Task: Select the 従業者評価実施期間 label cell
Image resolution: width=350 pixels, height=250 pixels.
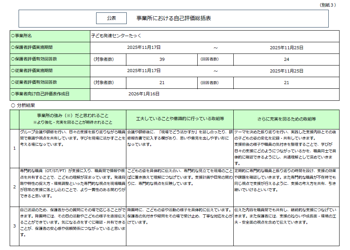Action: pos(50,71)
